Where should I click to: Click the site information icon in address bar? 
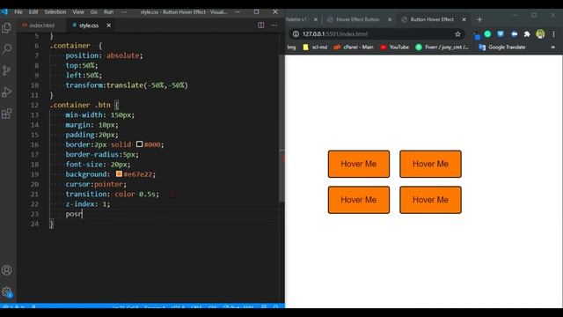tap(296, 33)
